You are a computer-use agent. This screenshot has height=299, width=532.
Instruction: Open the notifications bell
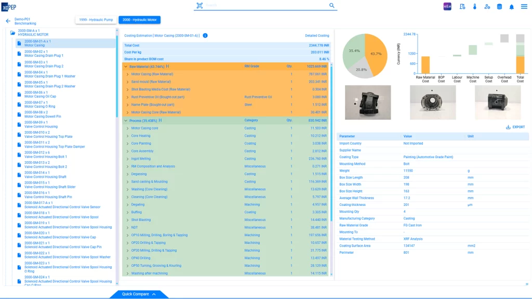(x=511, y=7)
